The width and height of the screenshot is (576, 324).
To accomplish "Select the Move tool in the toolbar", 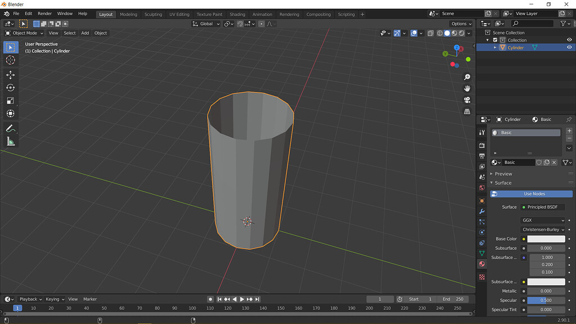I will [x=11, y=74].
